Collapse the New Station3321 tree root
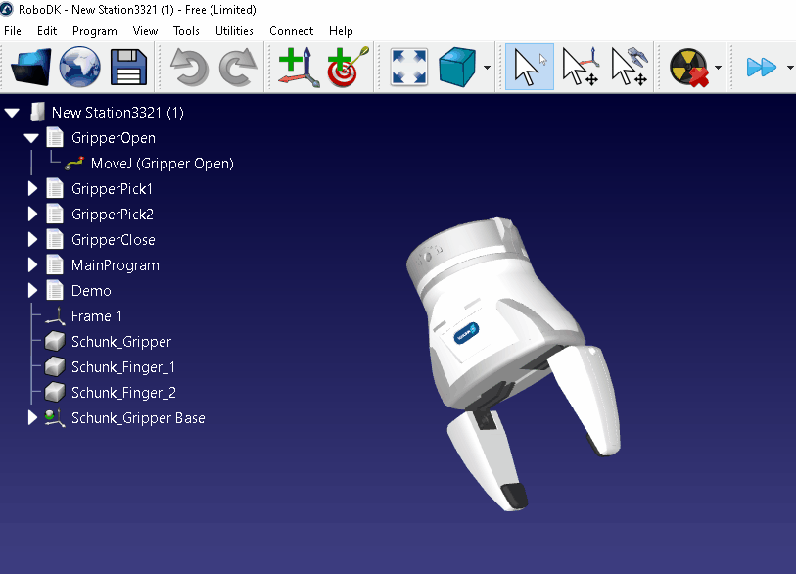Viewport: 796px width, 574px height. tap(12, 113)
